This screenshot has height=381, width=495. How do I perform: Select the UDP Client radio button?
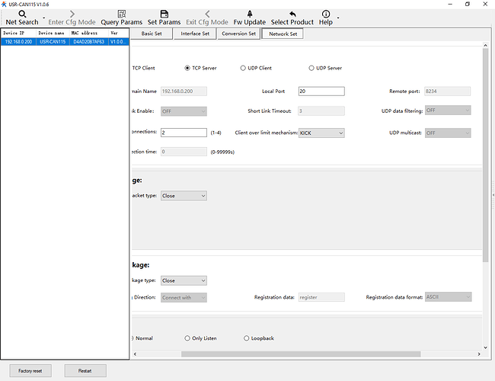(x=243, y=68)
